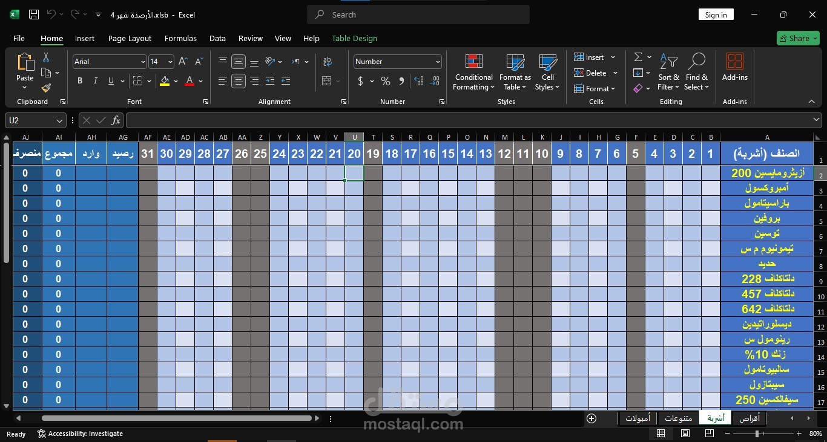This screenshot has height=442, width=827.
Task: Click the Share button
Action: point(798,38)
